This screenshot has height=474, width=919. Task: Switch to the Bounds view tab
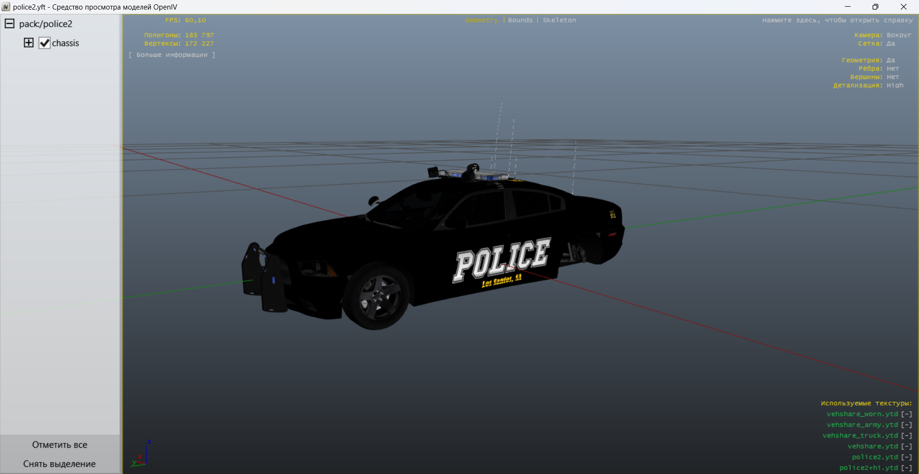tap(520, 20)
